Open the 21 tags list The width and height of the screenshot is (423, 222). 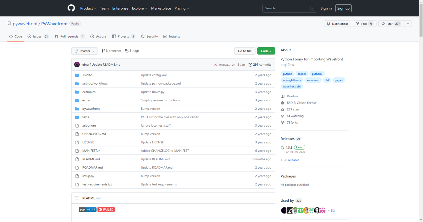coord(132,51)
